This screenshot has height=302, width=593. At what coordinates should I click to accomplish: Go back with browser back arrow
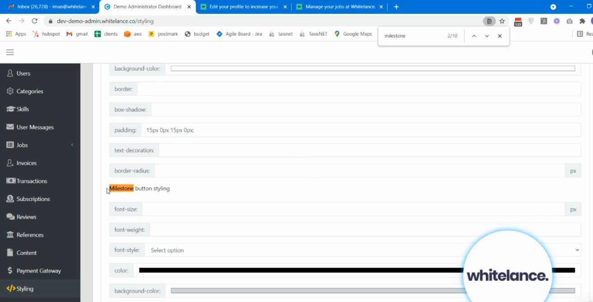(9, 21)
